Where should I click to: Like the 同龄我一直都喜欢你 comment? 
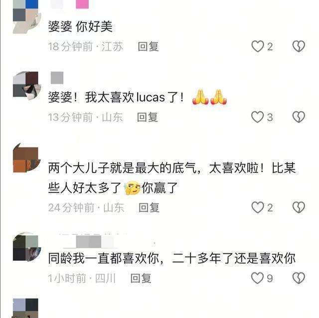257,278
